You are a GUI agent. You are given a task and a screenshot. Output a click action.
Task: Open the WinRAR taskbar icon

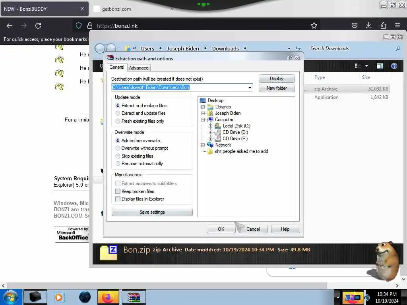coord(134,297)
